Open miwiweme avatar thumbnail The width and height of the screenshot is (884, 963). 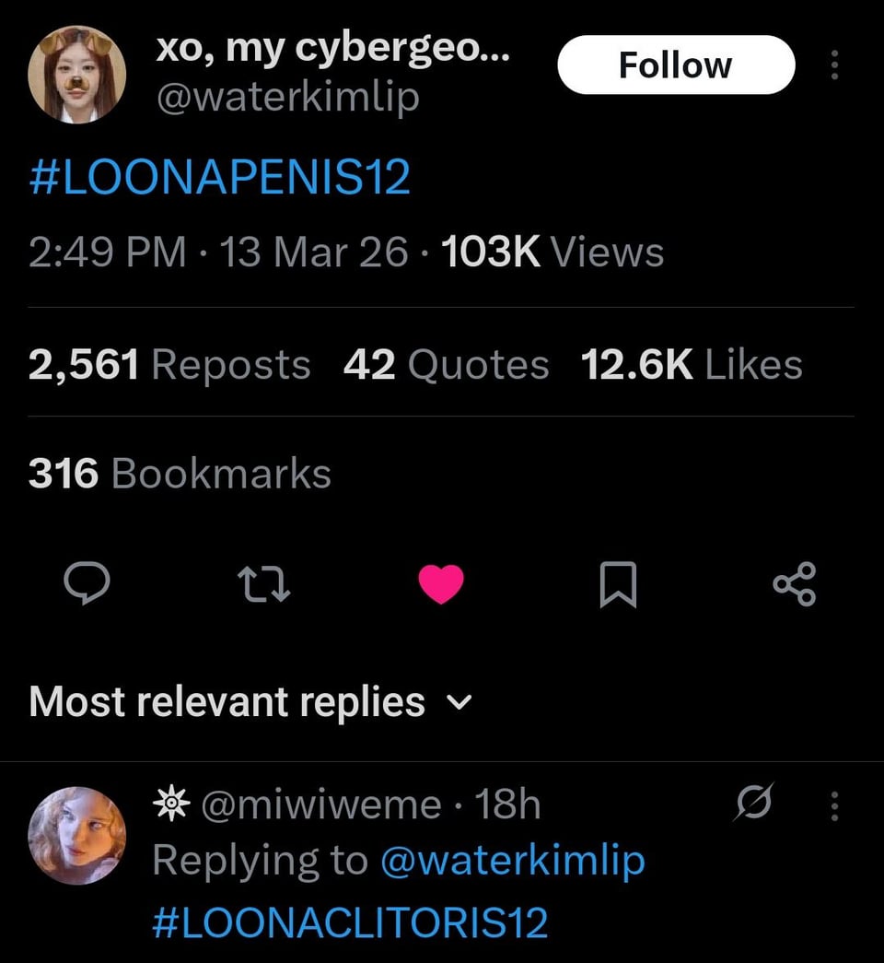77,835
